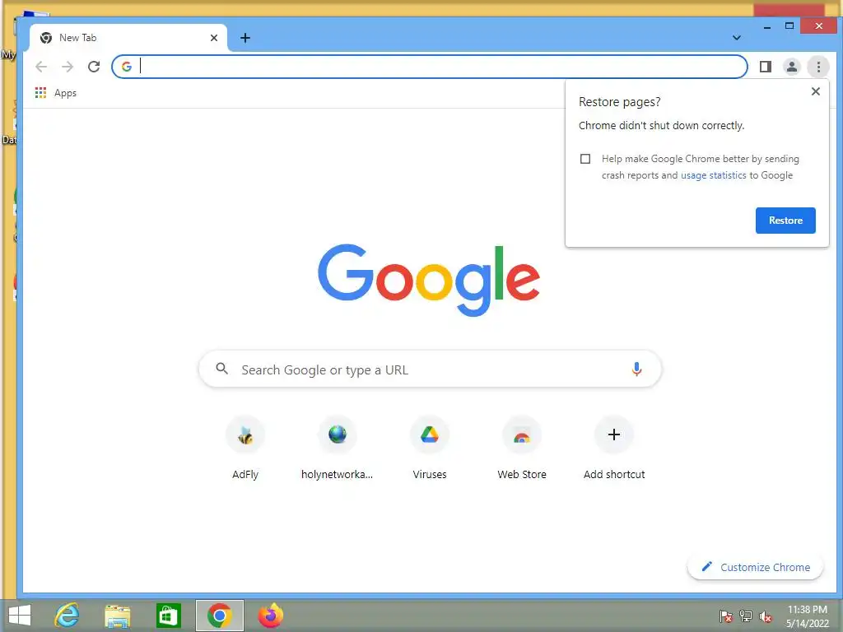Open the usage statistics link
843x632 pixels.
(714, 175)
